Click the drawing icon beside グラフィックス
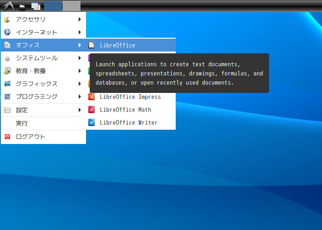Viewport: 322px width, 230px height. coord(7,84)
